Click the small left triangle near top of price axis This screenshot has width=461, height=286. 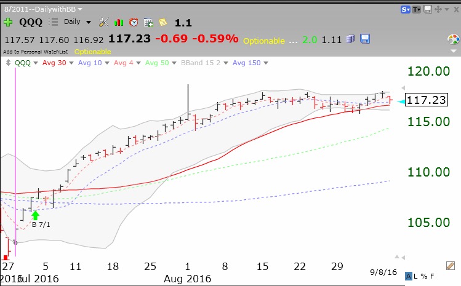coord(403,88)
